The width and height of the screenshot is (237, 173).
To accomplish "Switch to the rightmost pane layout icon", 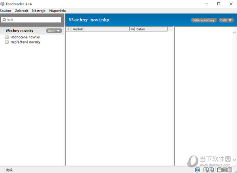I will pos(230,170).
